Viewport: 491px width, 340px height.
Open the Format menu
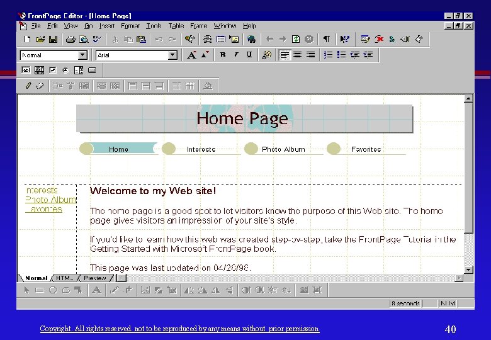[x=130, y=26]
